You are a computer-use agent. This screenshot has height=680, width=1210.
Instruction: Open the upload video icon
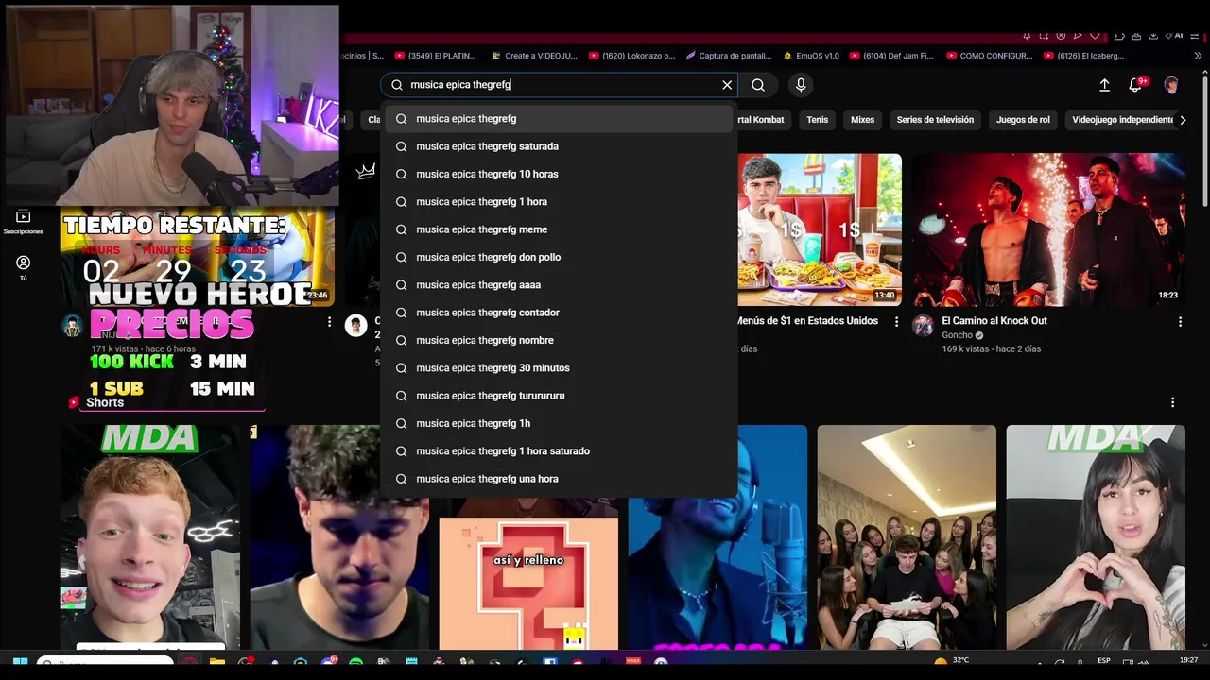pyautogui.click(x=1104, y=85)
